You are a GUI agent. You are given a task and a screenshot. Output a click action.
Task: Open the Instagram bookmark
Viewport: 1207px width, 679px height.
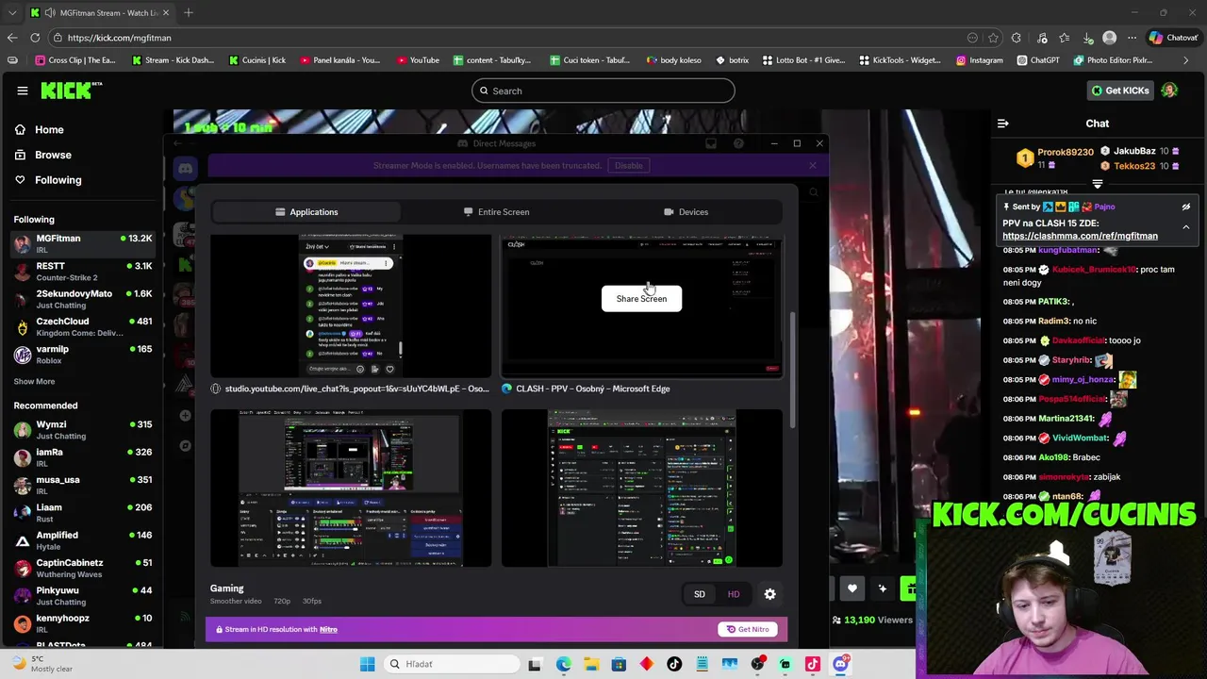(x=980, y=60)
